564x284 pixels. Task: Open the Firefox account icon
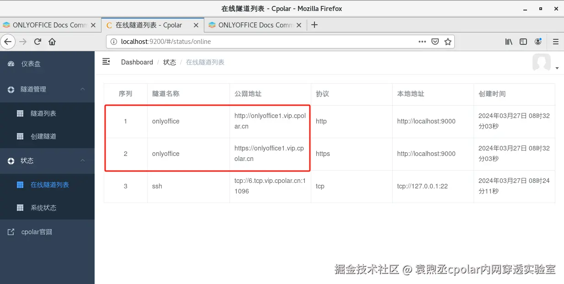538,42
